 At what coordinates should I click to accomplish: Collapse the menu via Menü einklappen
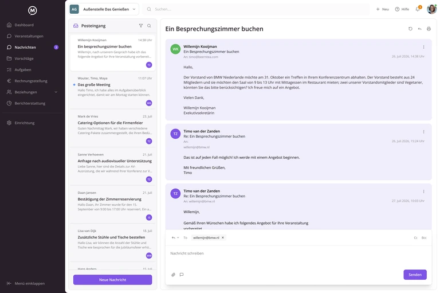click(26, 283)
